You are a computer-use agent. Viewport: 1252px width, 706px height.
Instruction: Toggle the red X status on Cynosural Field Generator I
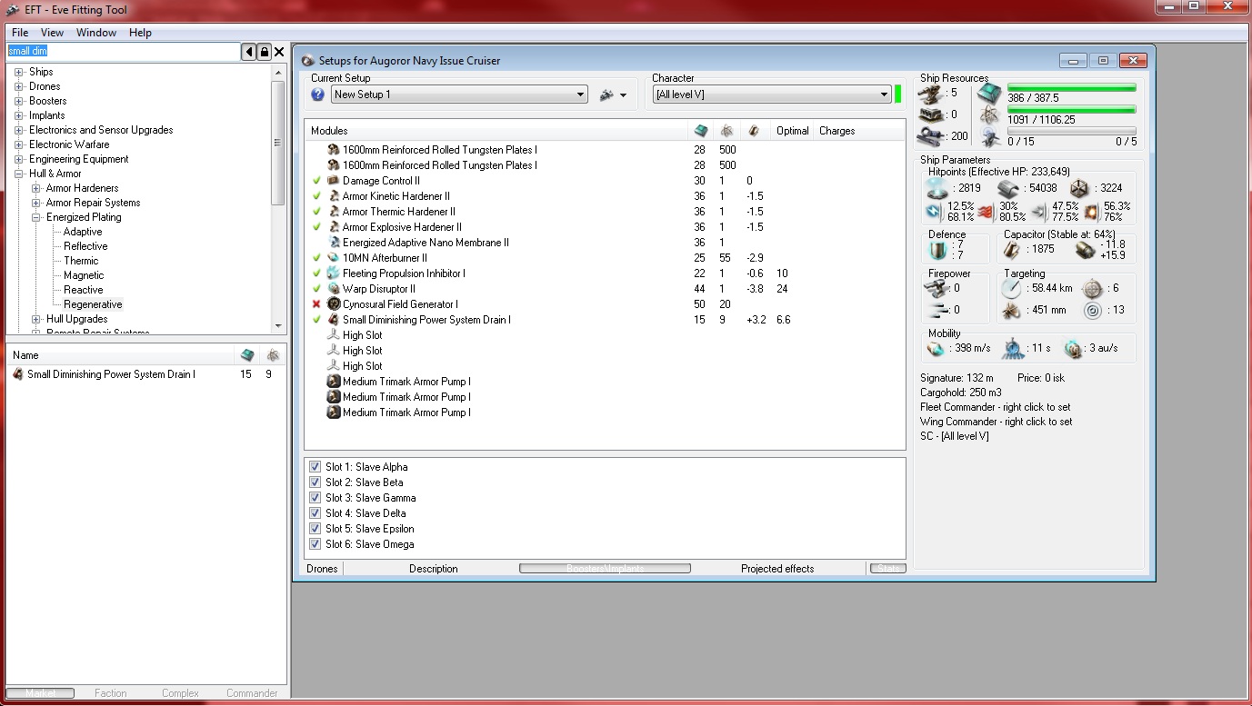coord(316,304)
